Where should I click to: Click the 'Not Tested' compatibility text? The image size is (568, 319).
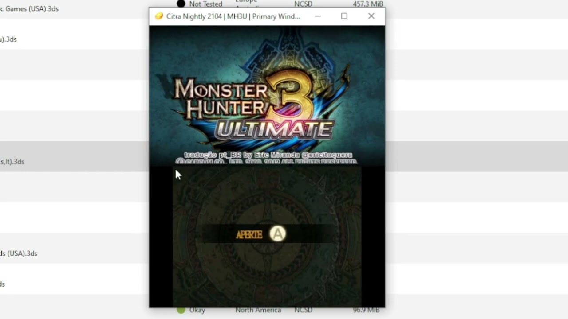pos(206,4)
